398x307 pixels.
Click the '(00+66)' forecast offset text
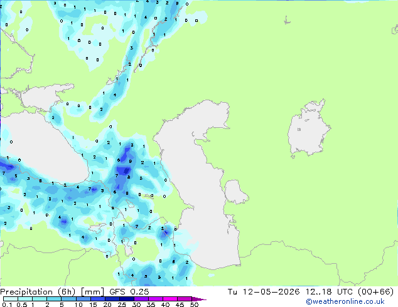[375, 292]
